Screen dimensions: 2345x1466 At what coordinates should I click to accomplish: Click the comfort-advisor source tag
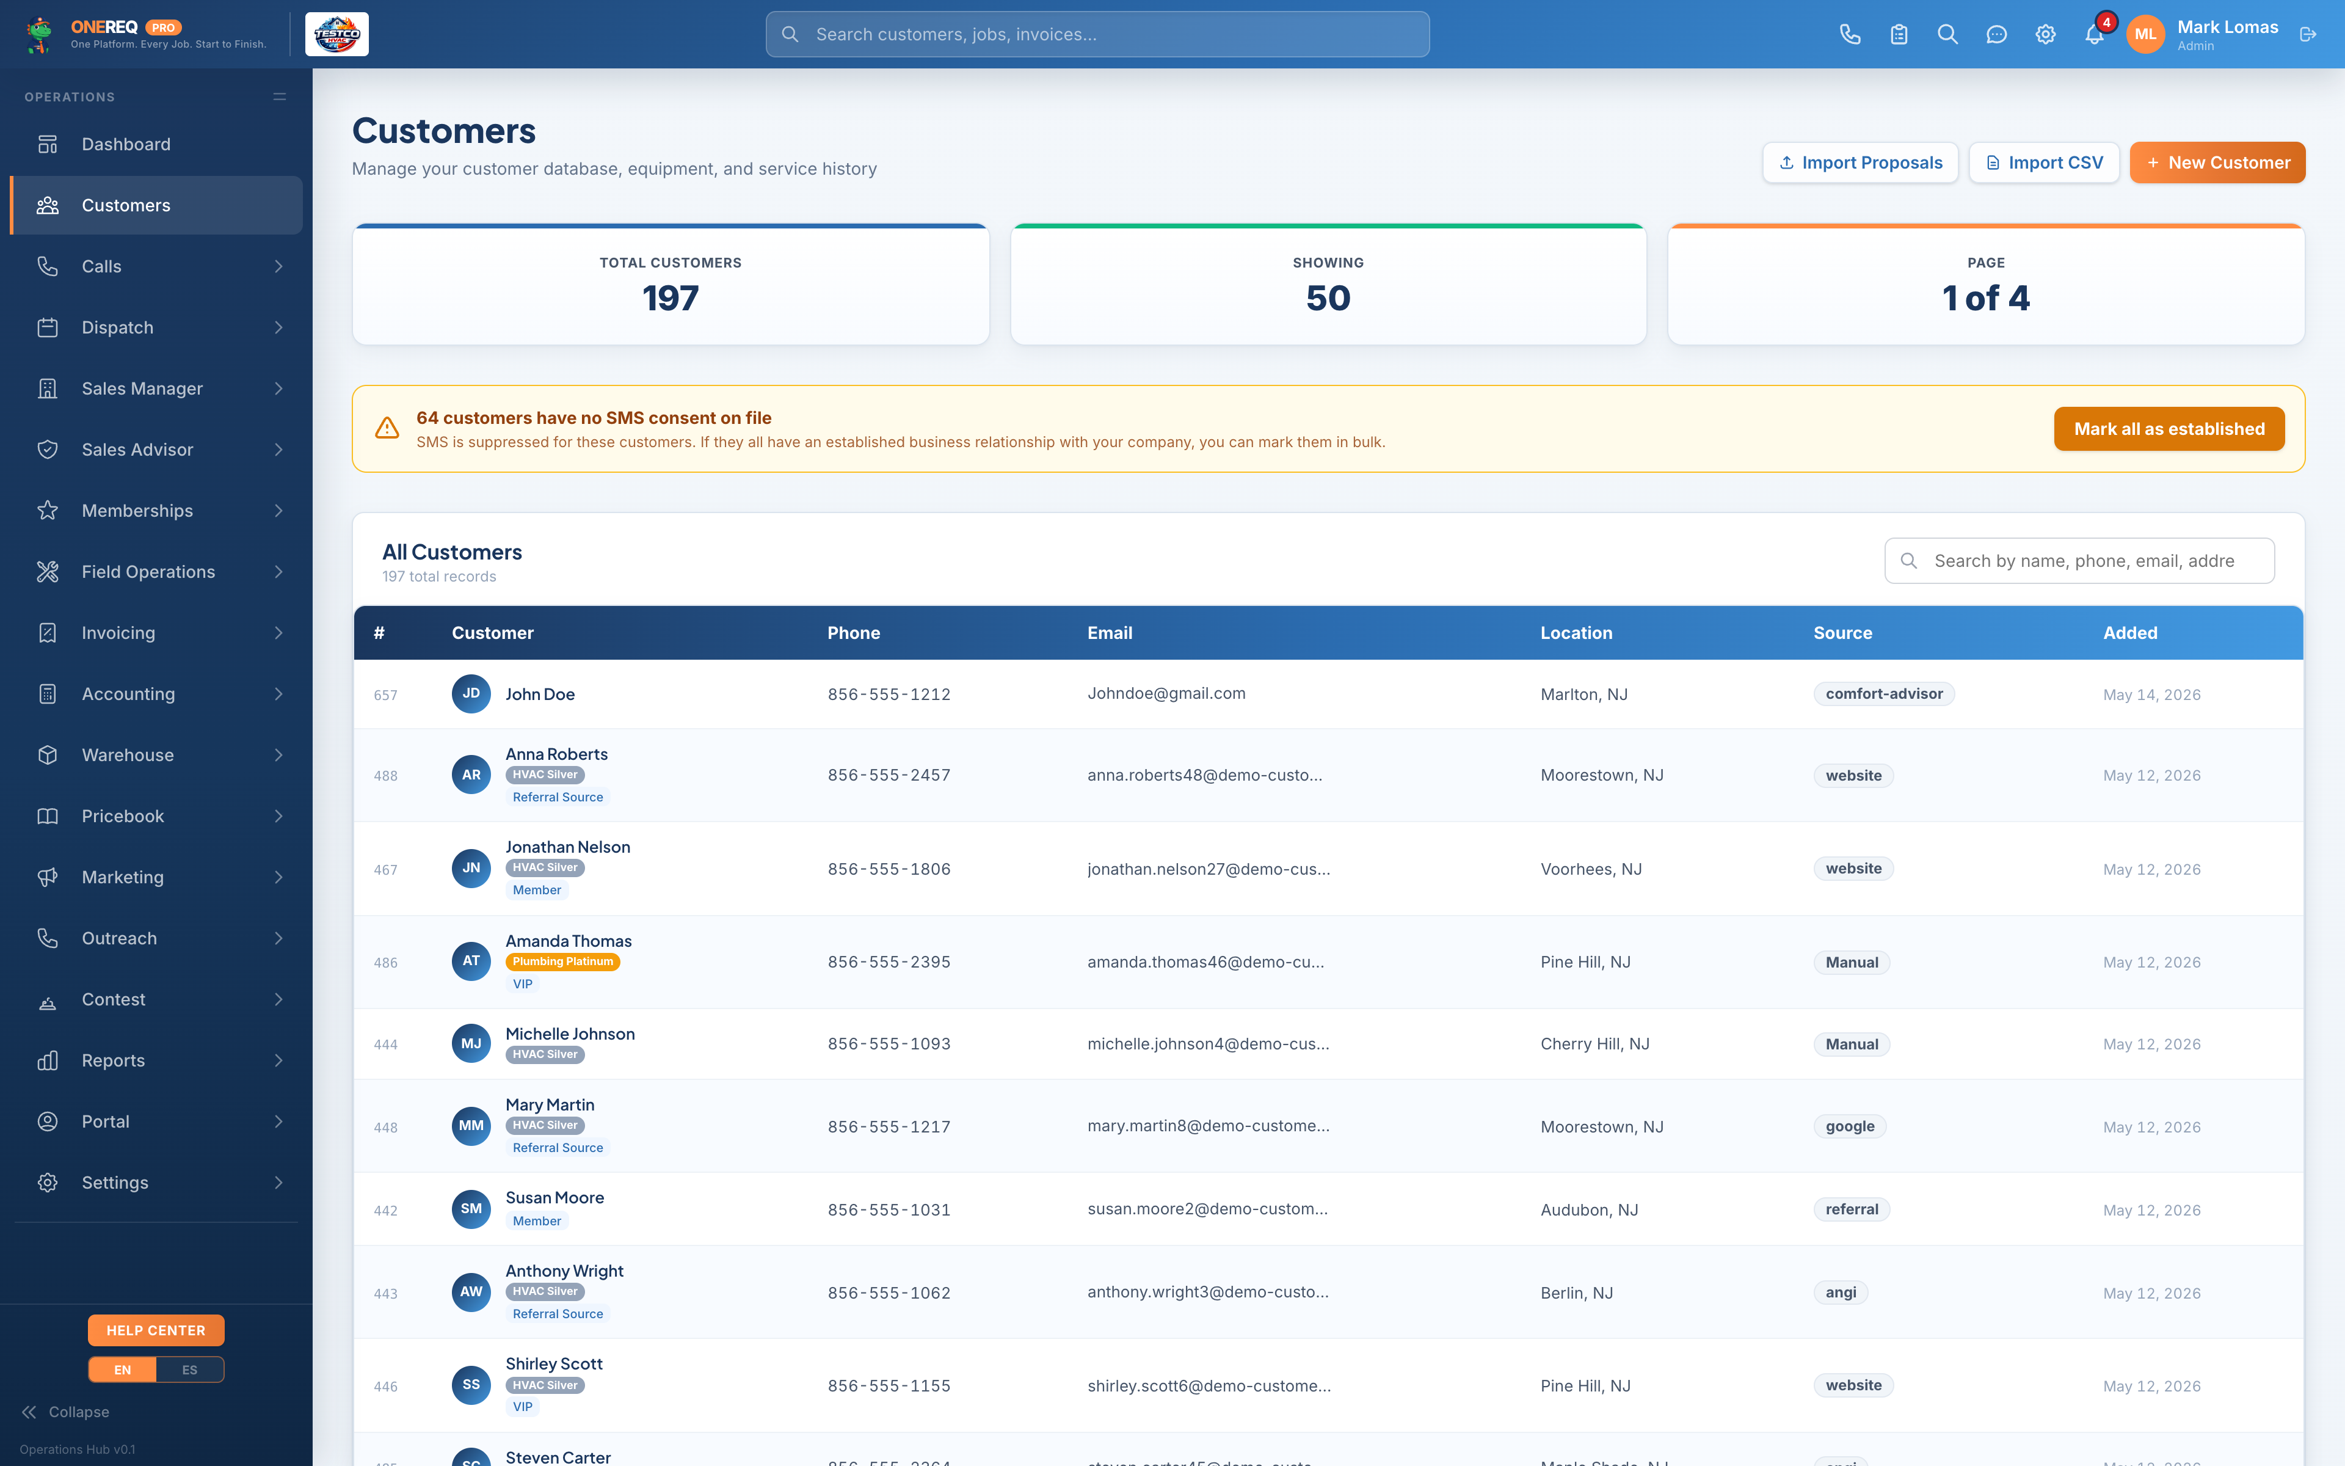point(1884,695)
